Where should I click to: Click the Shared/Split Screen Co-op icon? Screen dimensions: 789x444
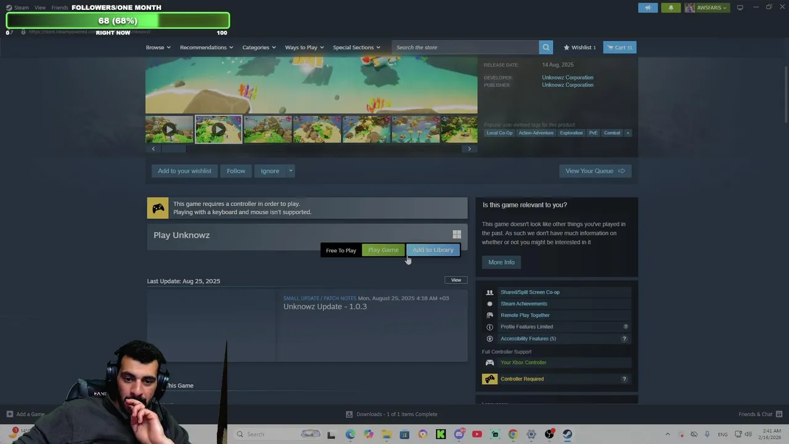489,292
